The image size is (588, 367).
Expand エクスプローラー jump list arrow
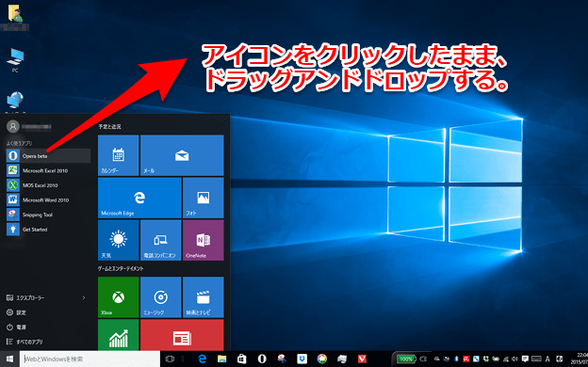[84, 297]
